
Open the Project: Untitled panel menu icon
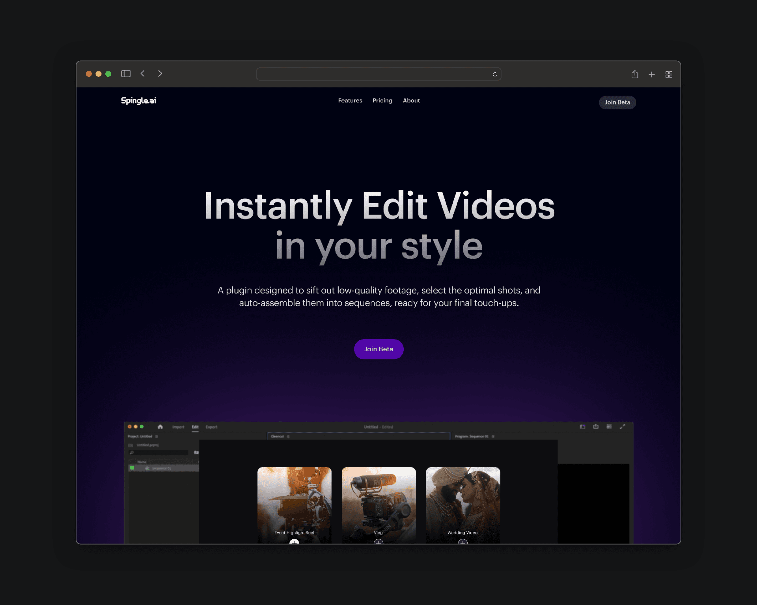coord(157,437)
